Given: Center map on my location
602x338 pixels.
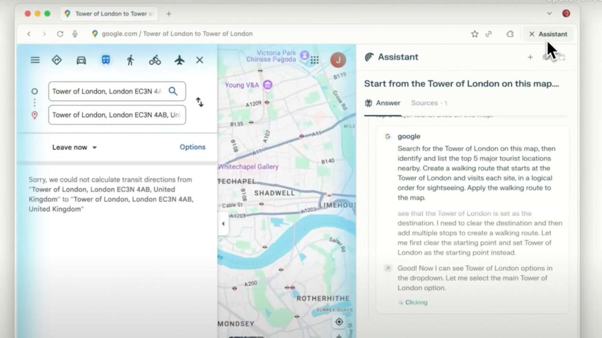Looking at the screenshot, I should coord(339,322).
